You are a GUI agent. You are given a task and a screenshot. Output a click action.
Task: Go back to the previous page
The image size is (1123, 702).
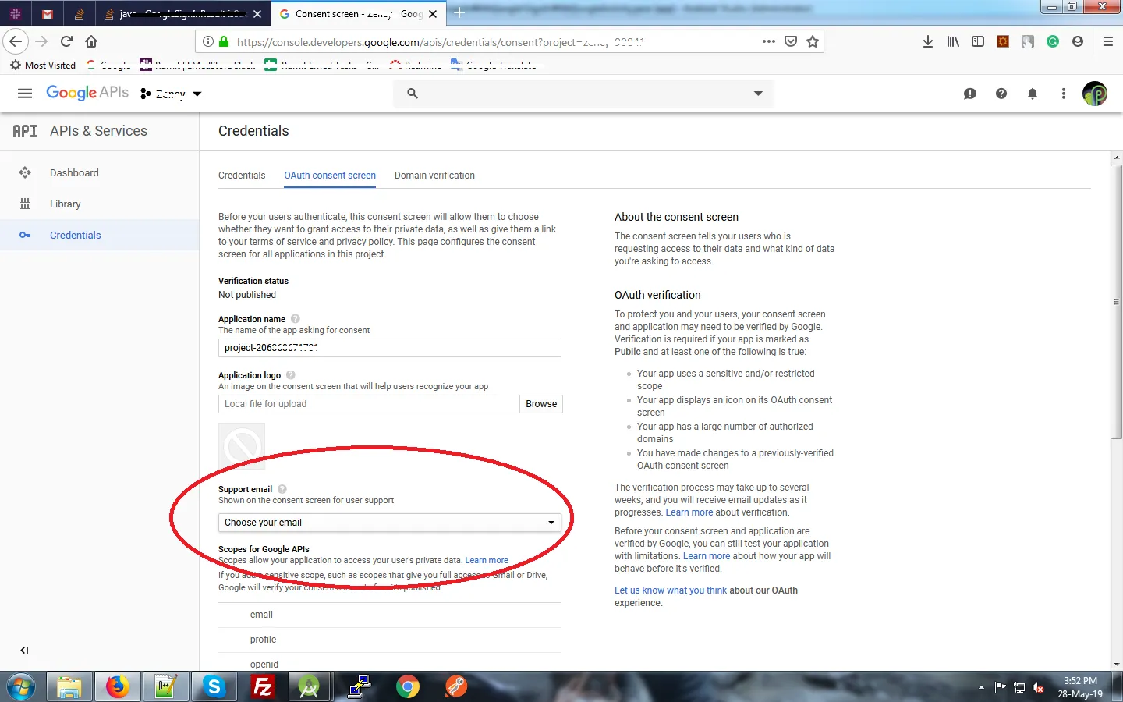click(16, 41)
